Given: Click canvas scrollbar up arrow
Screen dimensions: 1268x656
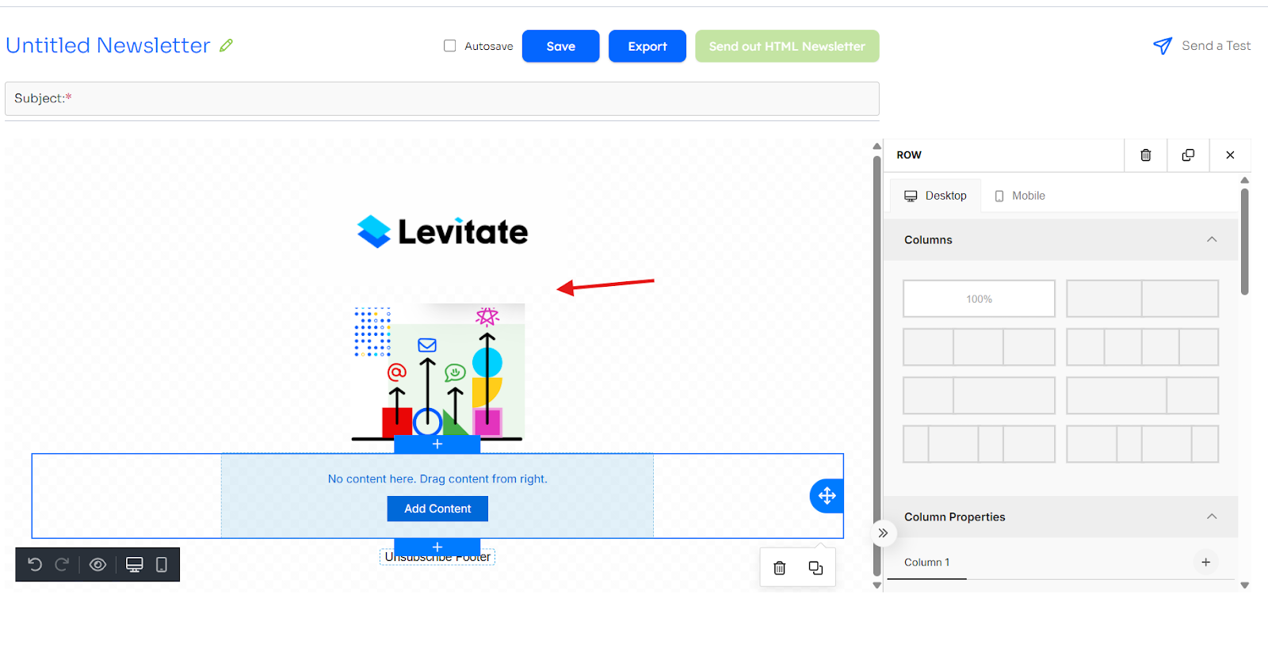Looking at the screenshot, I should pos(877,147).
